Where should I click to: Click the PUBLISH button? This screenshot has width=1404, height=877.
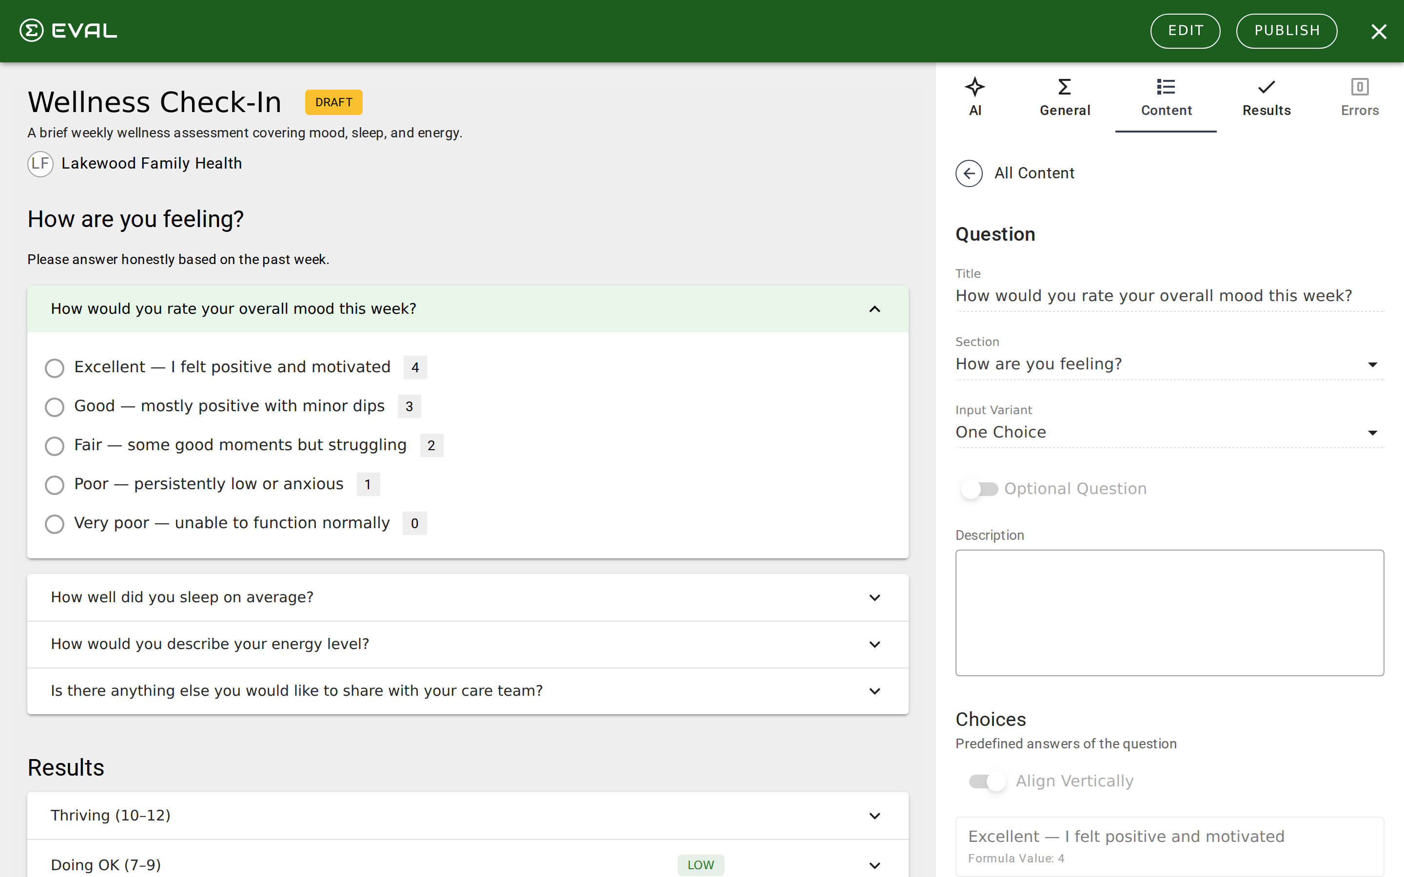[x=1287, y=31]
